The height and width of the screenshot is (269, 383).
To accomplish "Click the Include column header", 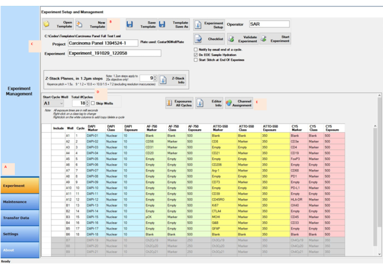I will coord(59,128).
